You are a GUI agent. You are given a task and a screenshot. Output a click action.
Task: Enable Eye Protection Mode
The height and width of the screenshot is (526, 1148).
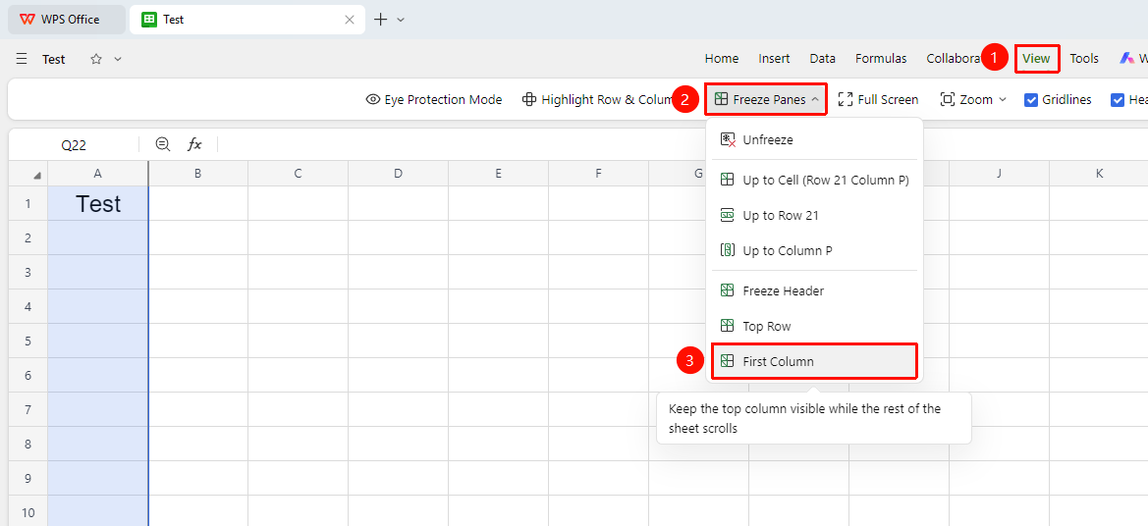coord(434,99)
